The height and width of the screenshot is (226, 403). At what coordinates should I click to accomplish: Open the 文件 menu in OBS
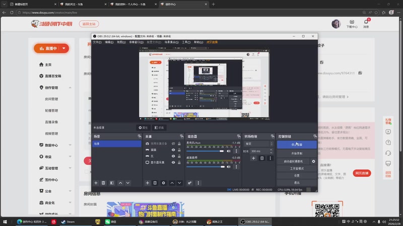click(x=97, y=42)
